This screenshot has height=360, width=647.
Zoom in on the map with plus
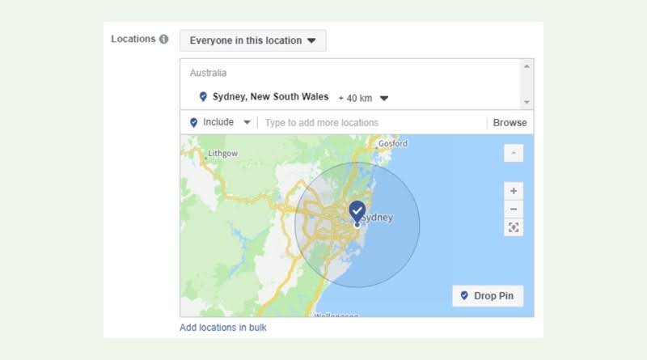tap(514, 191)
